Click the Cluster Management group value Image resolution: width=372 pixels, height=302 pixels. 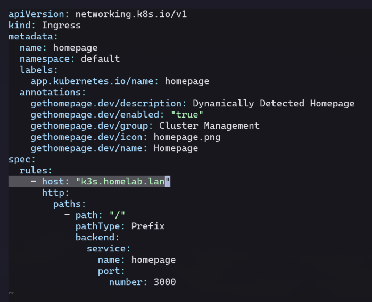(x=209, y=126)
